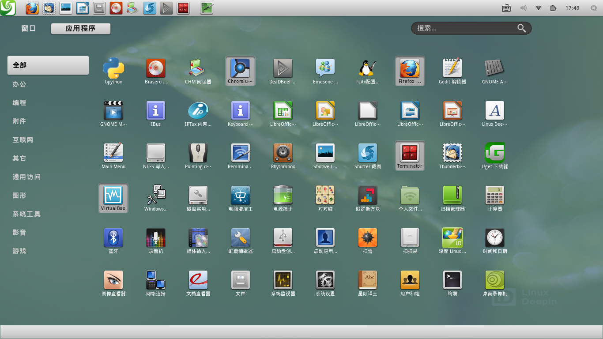Open IBus input method app
This screenshot has height=339, width=603.
[156, 114]
